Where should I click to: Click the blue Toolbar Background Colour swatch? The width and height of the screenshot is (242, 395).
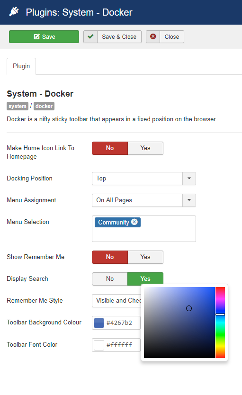pyautogui.click(x=99, y=323)
